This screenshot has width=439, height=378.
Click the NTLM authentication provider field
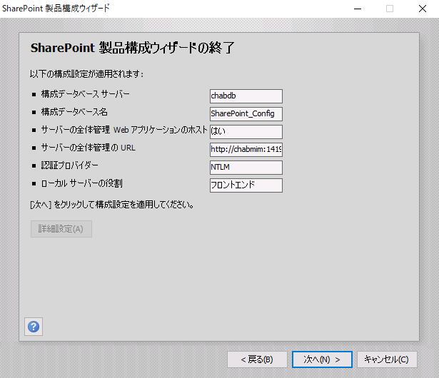[x=246, y=168]
